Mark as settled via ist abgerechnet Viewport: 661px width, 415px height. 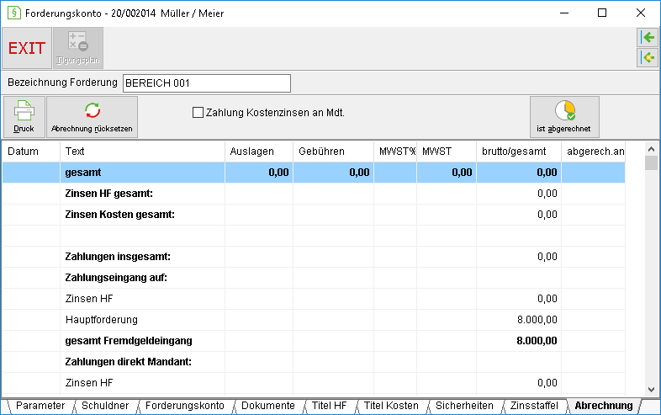pyautogui.click(x=564, y=117)
